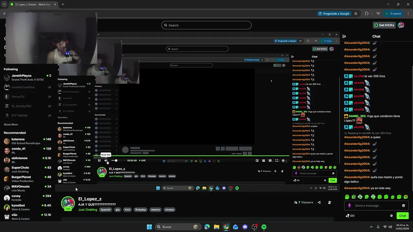
Task: Click the follow user icon next to share
Action: click(x=329, y=202)
